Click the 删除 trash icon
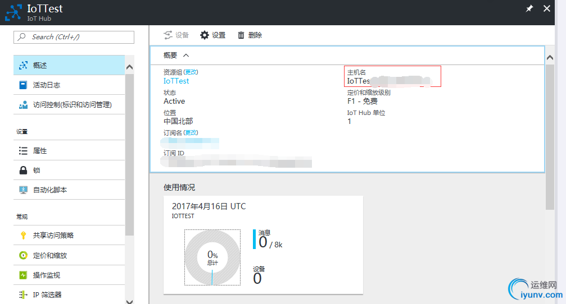This screenshot has width=566, height=304. pos(241,35)
